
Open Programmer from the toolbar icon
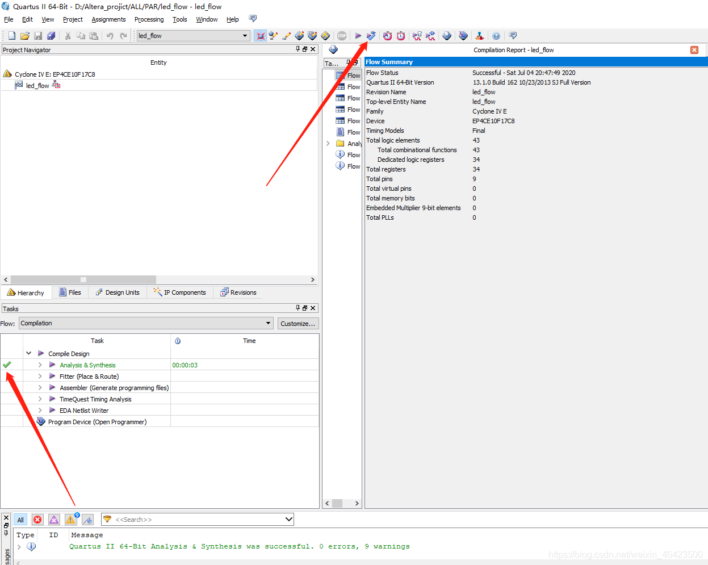(463, 36)
